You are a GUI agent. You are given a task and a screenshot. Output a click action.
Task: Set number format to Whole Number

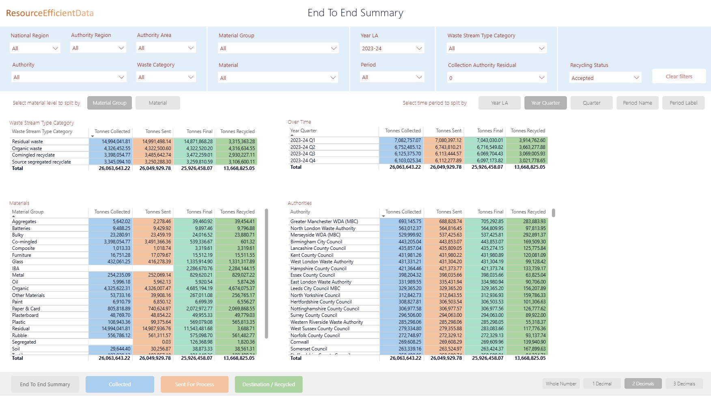coord(561,384)
